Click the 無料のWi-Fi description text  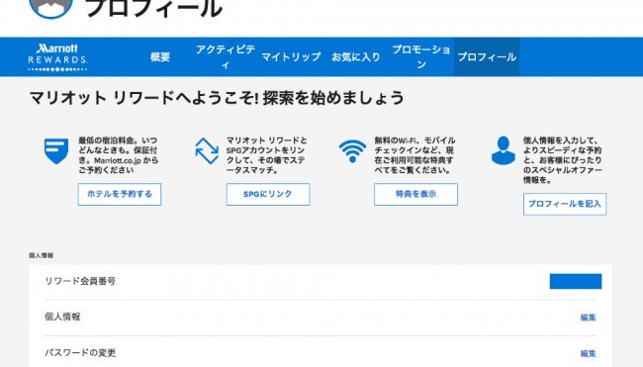pyautogui.click(x=414, y=155)
